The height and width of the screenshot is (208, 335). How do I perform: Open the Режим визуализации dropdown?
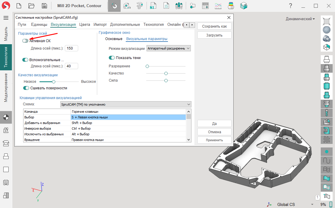(169, 48)
